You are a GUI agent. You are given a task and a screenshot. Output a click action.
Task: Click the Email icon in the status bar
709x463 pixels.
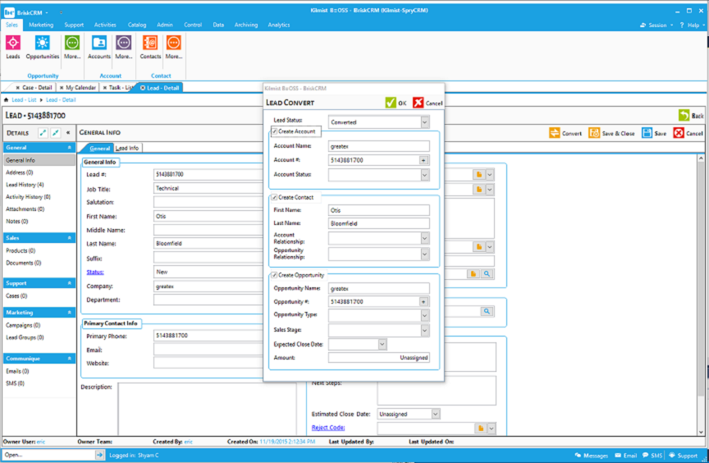(618, 456)
